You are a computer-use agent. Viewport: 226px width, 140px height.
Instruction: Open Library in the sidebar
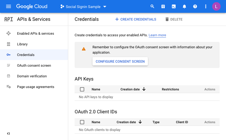click(22, 44)
